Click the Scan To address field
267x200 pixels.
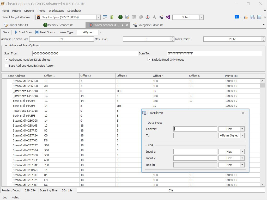[215, 53]
